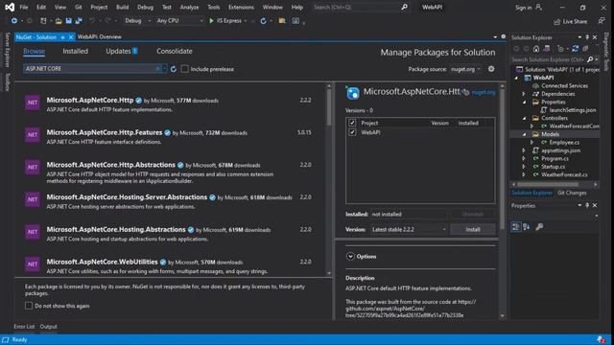The height and width of the screenshot is (345, 614).
Task: Toggle the WebAPI project checkbox
Action: pos(352,132)
